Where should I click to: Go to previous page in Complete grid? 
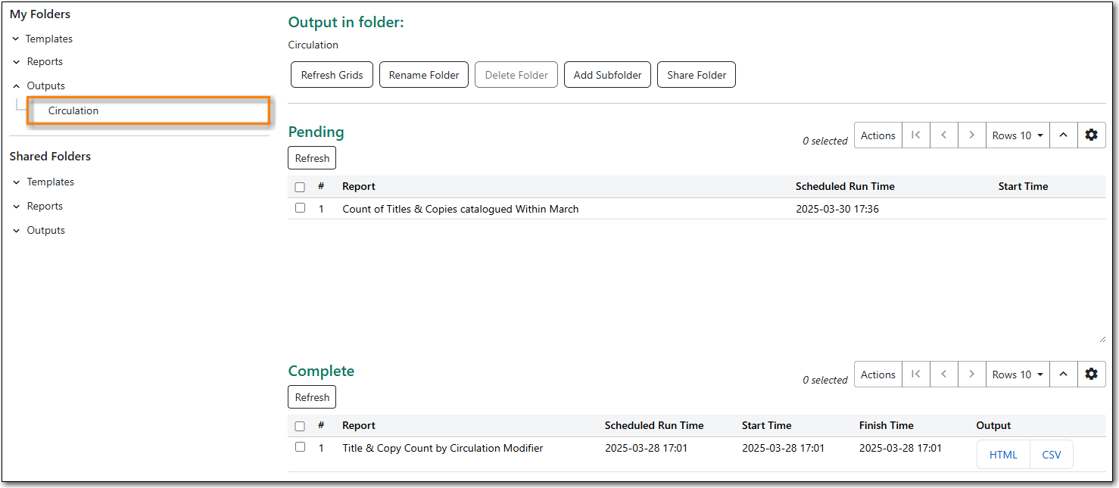(x=943, y=375)
